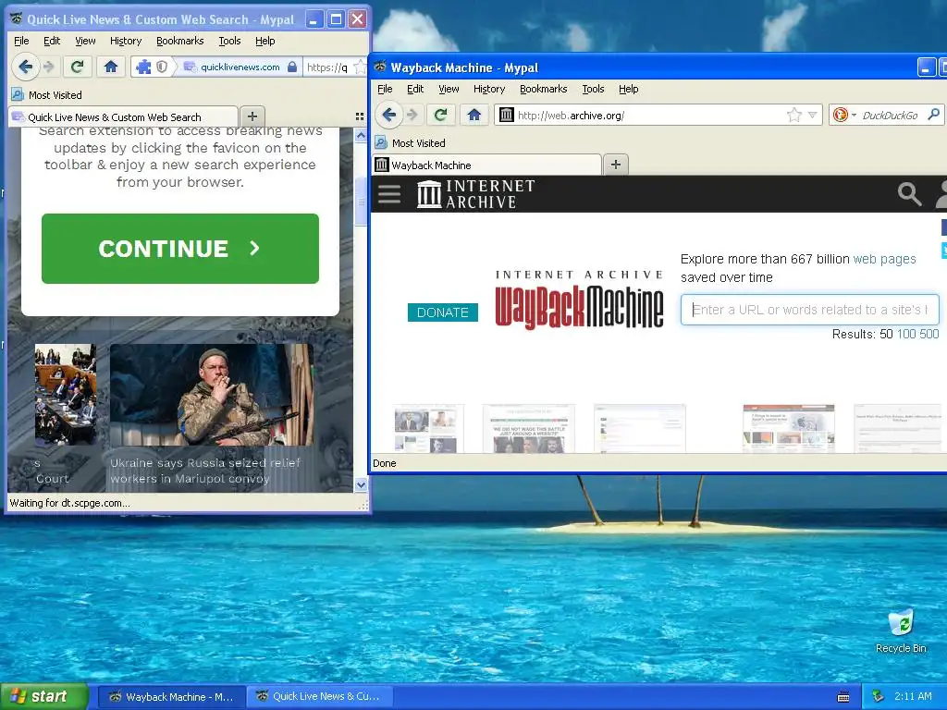
Task: Open DuckDuckGo search engine dropdown
Action: (x=843, y=115)
